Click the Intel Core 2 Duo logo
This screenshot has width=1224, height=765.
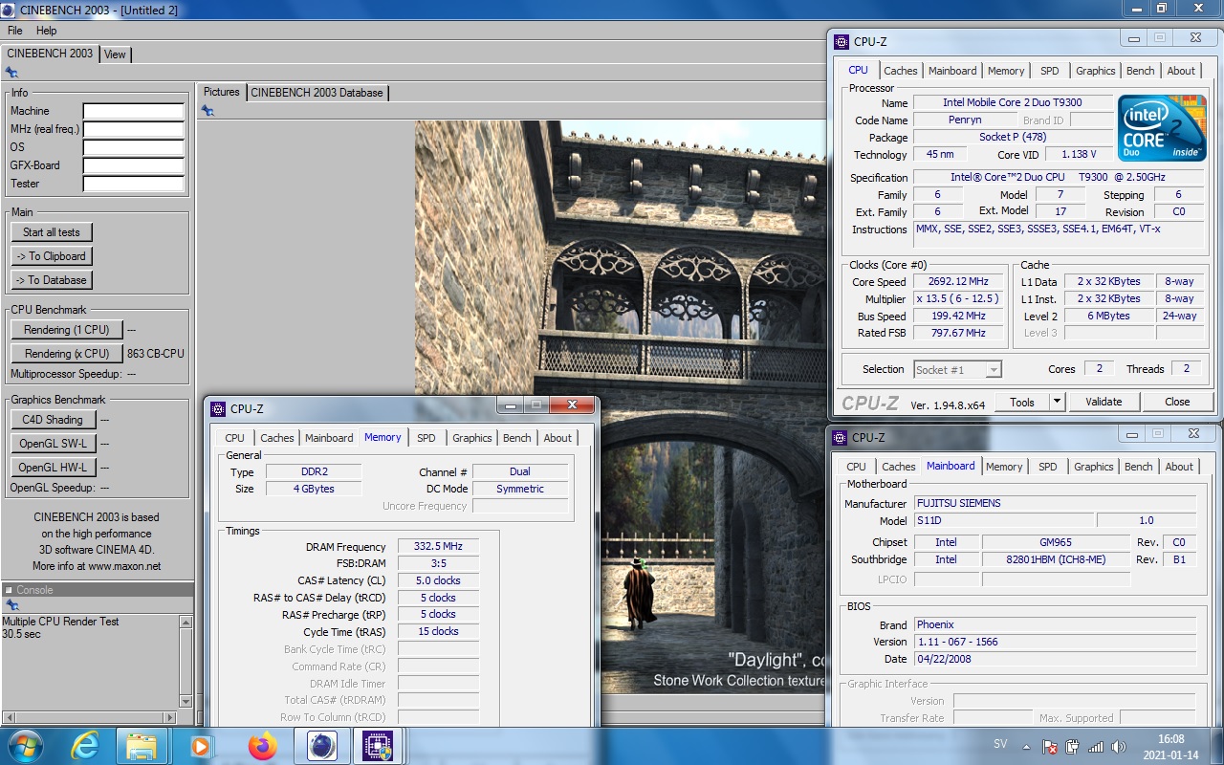[1162, 128]
